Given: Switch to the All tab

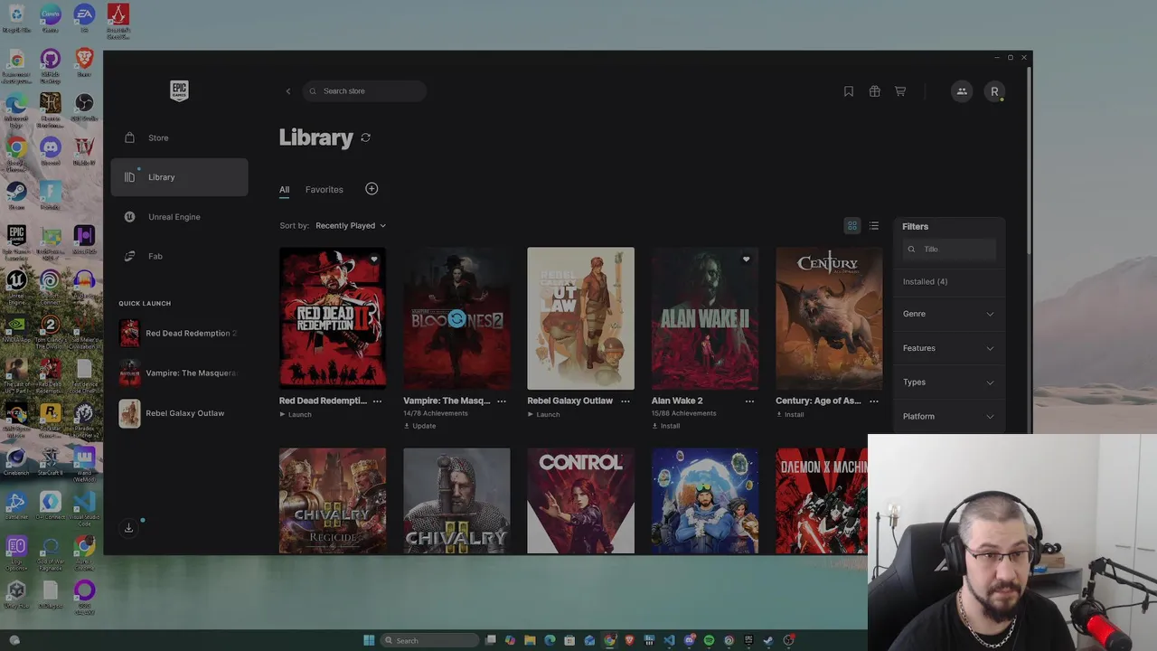Looking at the screenshot, I should 284,190.
